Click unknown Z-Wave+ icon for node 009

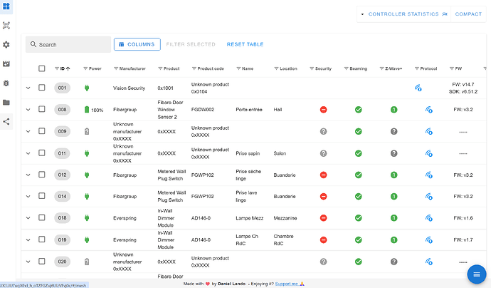pyautogui.click(x=394, y=131)
